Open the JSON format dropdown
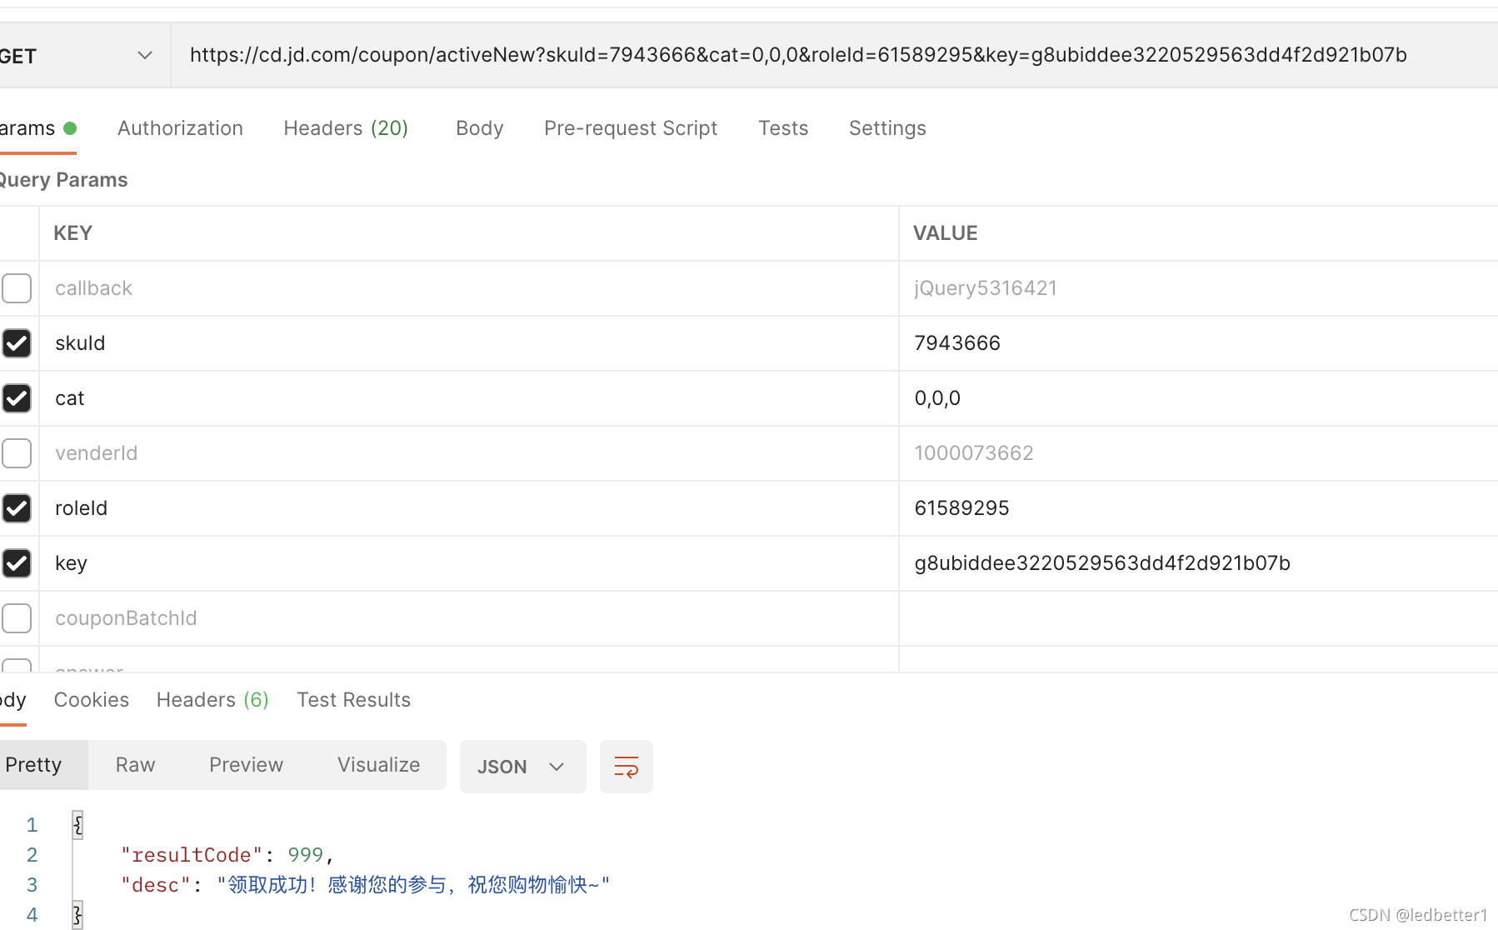 (522, 767)
